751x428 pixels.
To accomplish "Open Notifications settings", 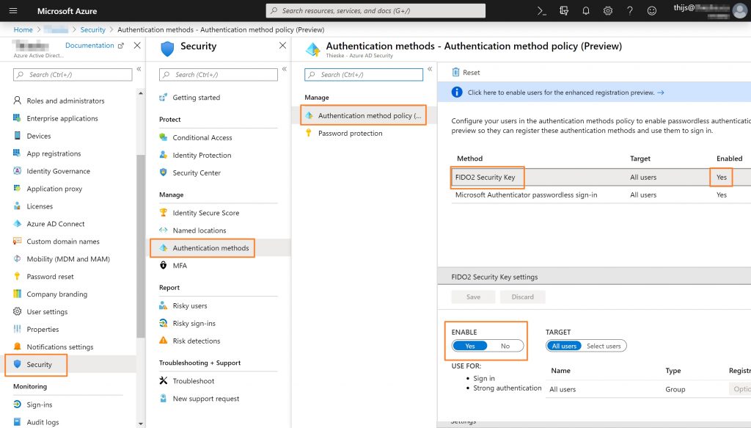I will (60, 347).
